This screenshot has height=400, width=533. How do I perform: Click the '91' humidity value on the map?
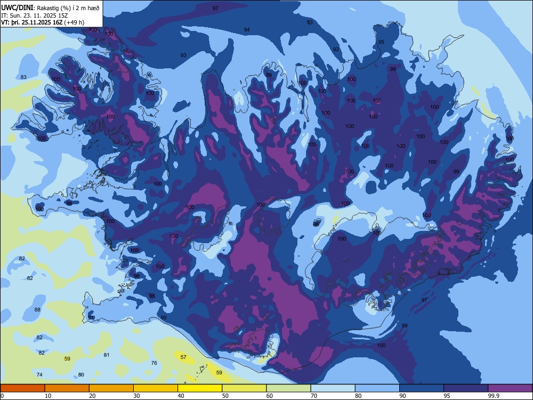pyautogui.click(x=91, y=317)
